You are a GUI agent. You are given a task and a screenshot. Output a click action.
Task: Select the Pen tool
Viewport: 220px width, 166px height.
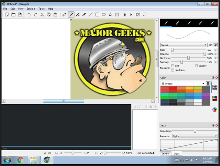tap(64, 14)
